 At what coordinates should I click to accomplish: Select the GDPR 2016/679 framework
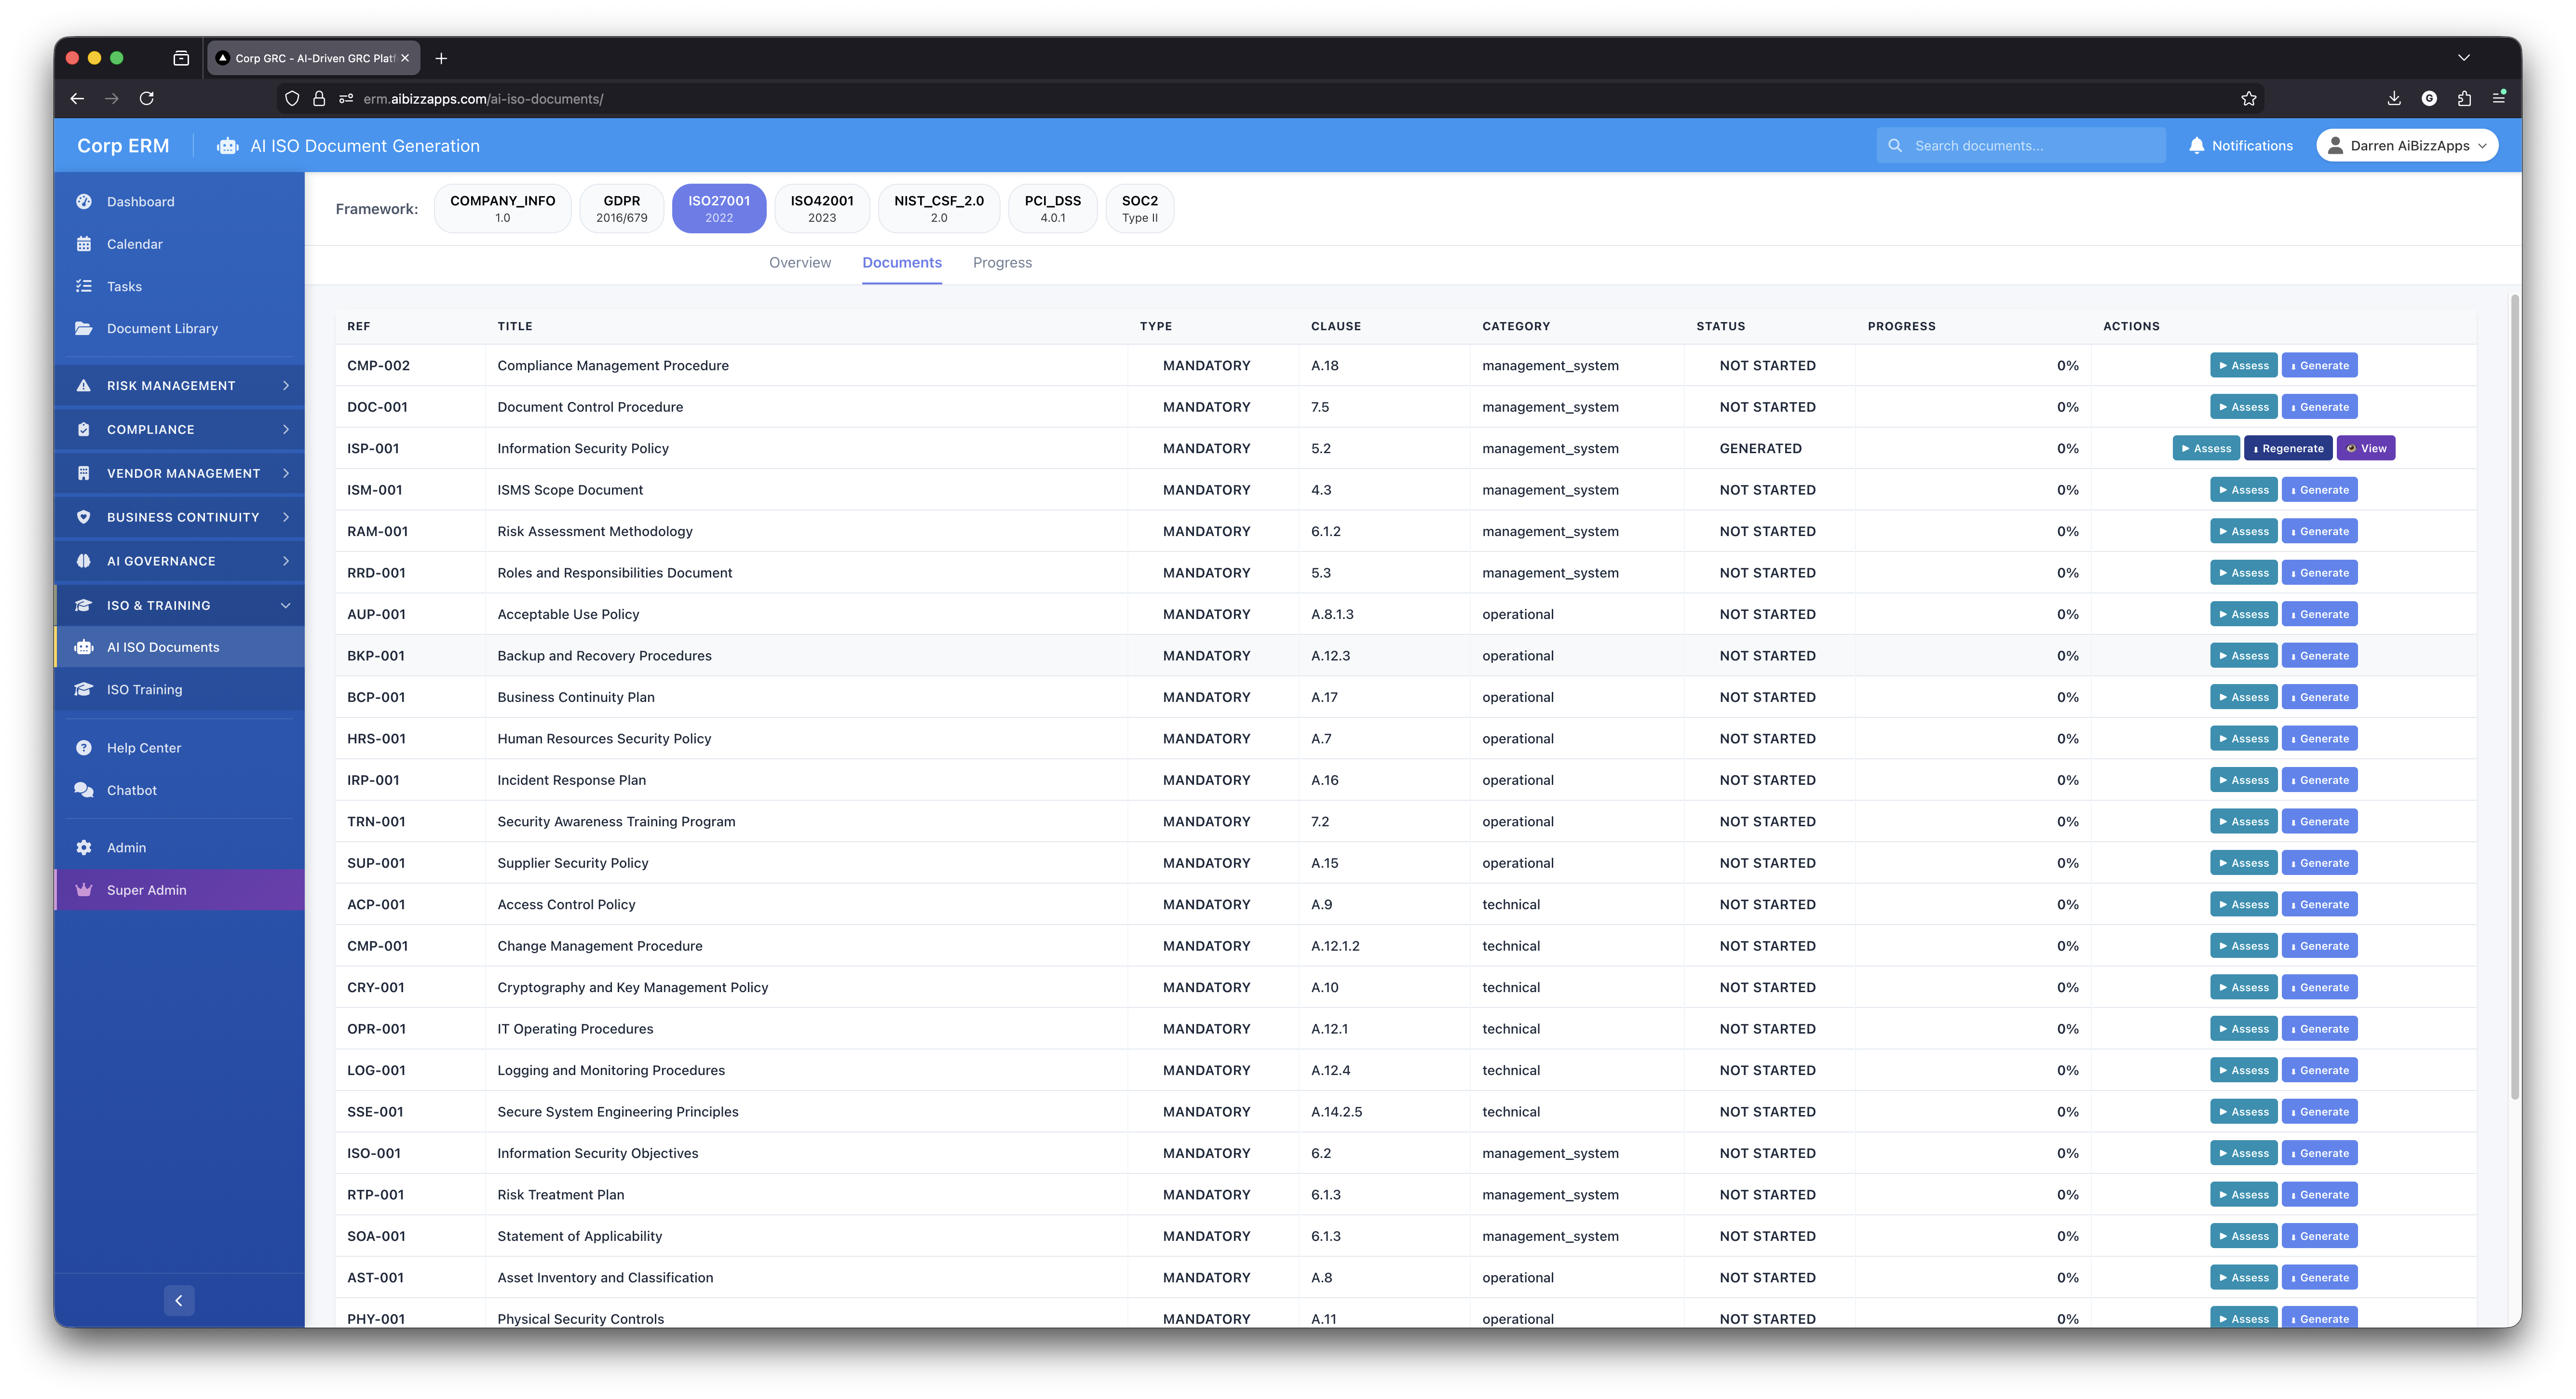[621, 208]
